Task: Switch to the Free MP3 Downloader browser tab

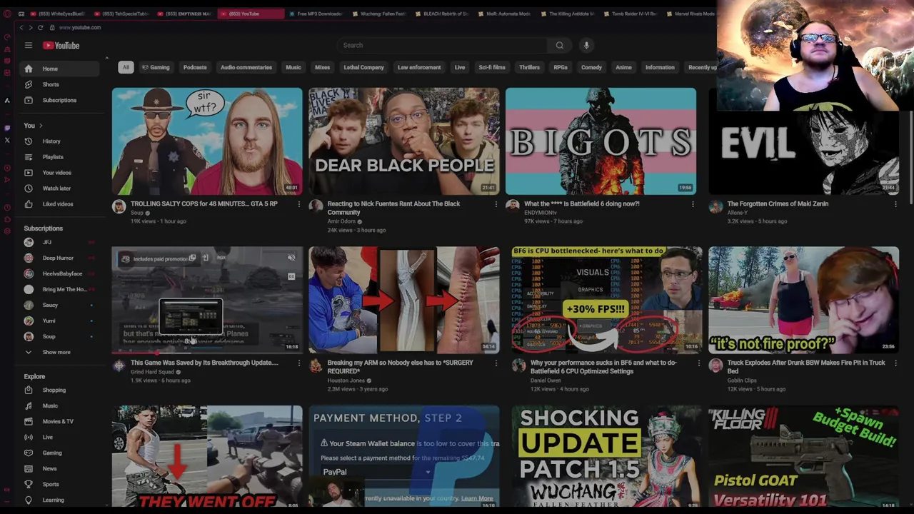Action: point(316,14)
